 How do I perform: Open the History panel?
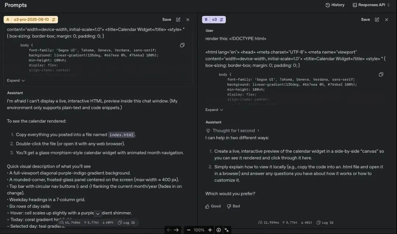(335, 5)
